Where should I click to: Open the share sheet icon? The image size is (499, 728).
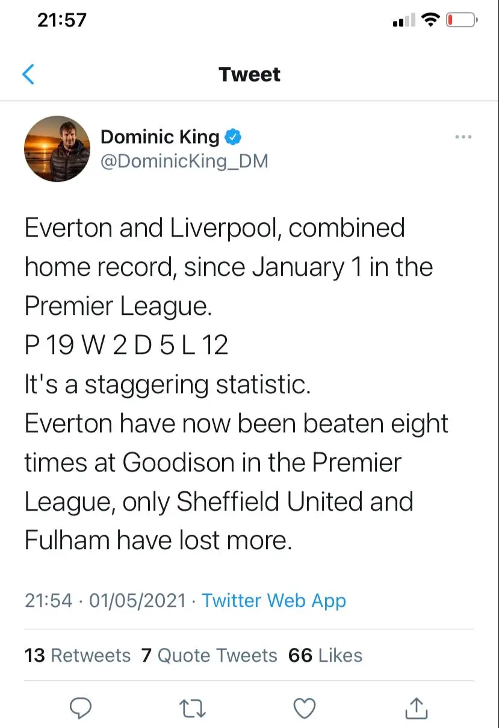coord(416,709)
